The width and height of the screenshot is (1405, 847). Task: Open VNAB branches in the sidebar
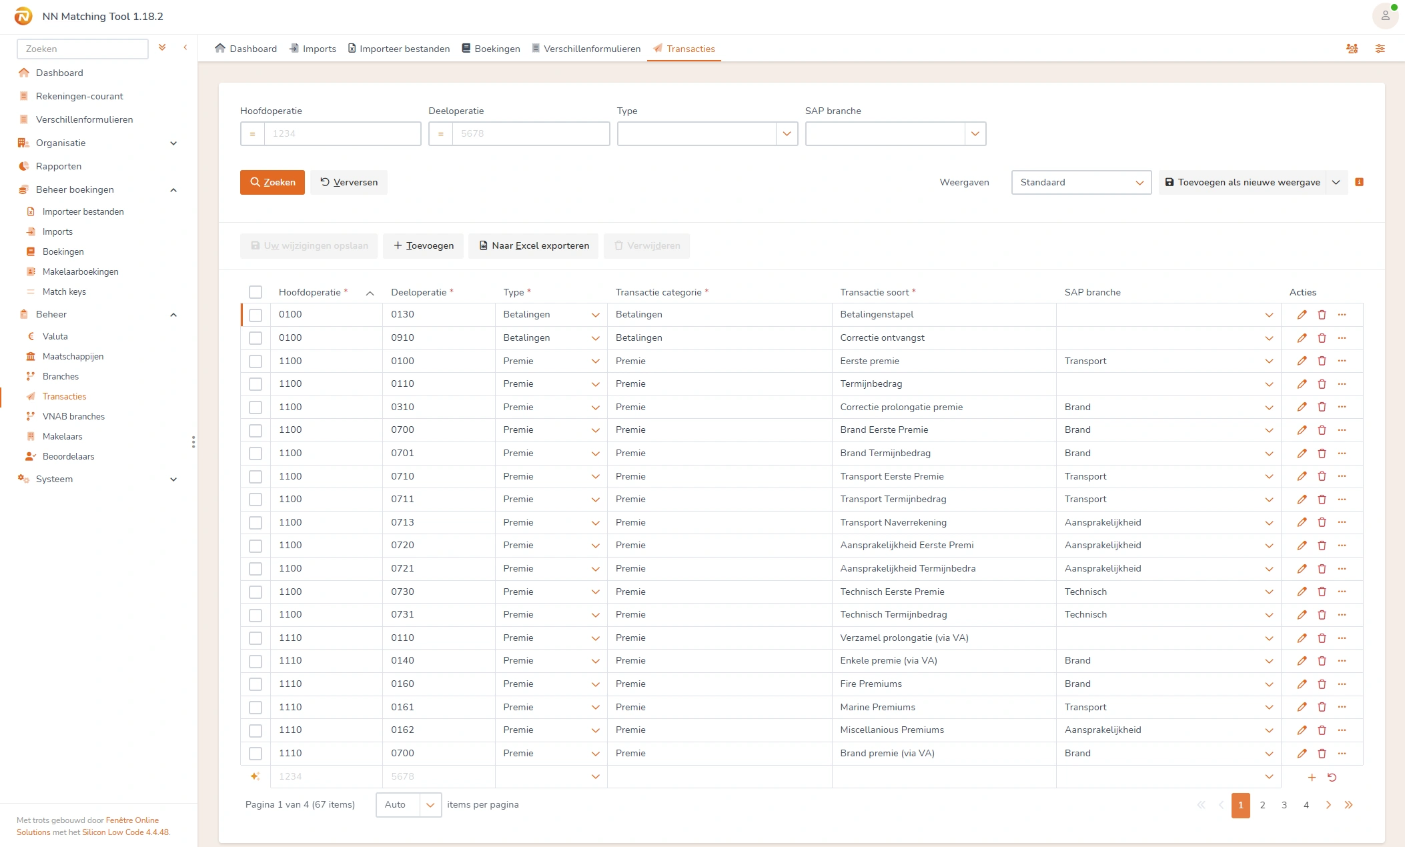coord(73,416)
